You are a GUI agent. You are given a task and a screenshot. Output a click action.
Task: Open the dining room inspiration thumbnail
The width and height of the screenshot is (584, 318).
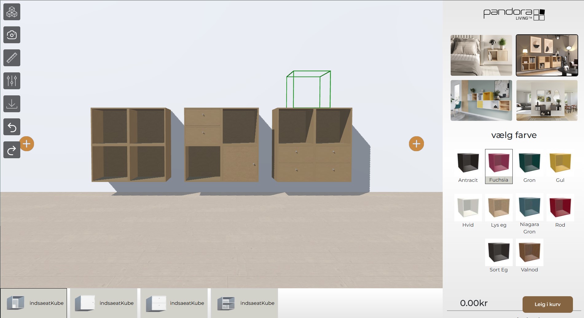(x=547, y=100)
